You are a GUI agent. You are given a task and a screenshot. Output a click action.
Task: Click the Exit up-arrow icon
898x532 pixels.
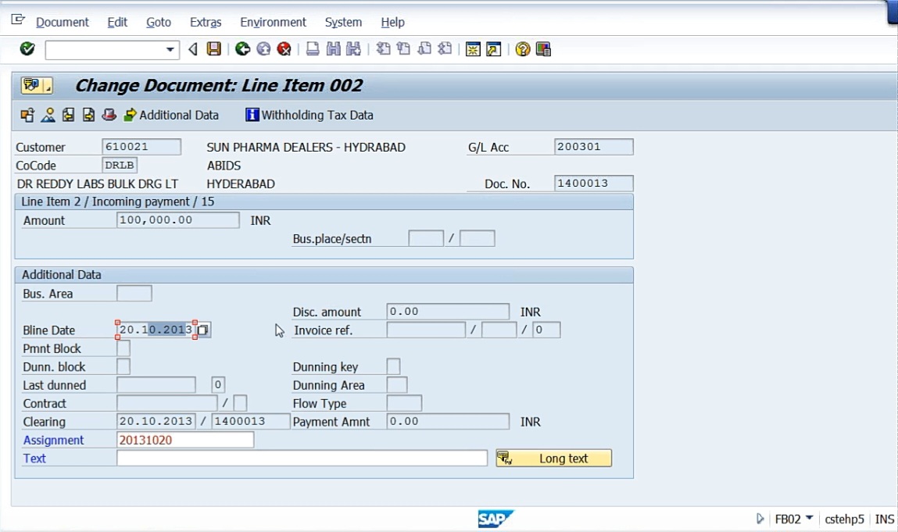point(263,49)
